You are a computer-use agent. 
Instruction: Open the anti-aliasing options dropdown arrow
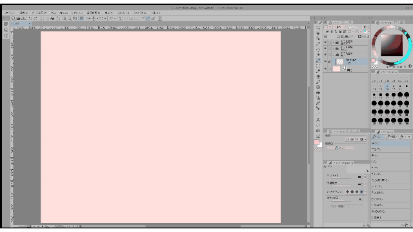pyautogui.click(x=365, y=192)
